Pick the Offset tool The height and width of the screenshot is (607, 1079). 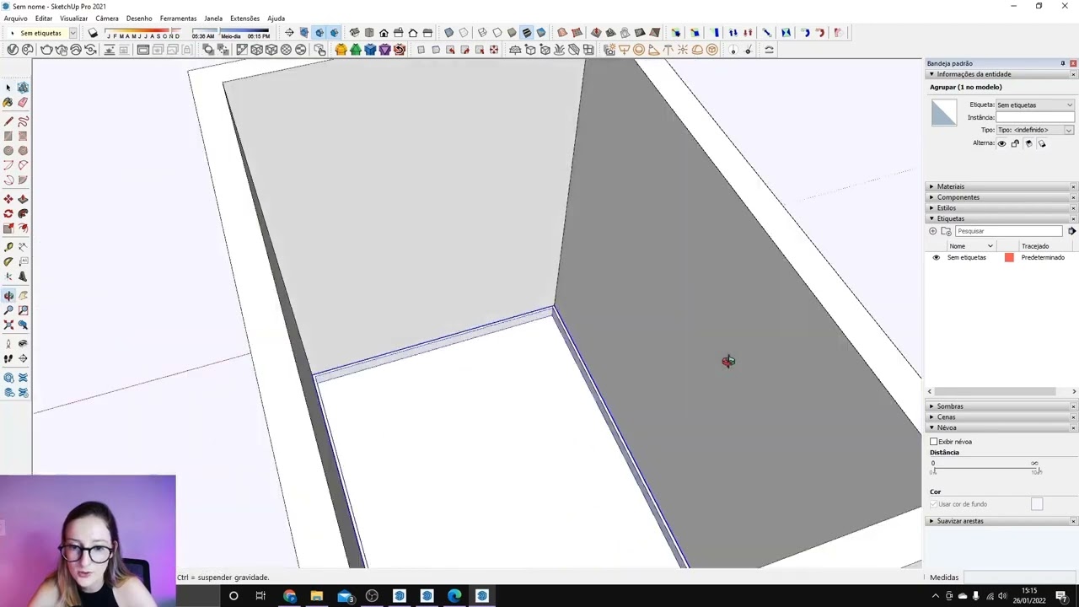23,228
